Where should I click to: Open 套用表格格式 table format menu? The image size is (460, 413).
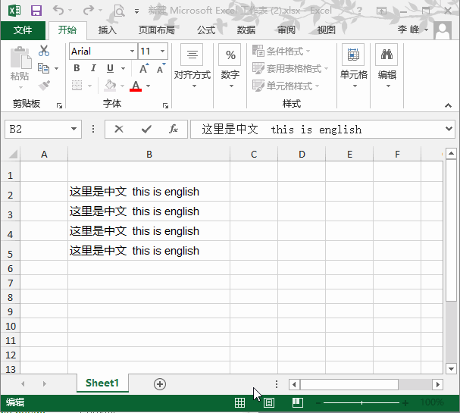tap(290, 69)
